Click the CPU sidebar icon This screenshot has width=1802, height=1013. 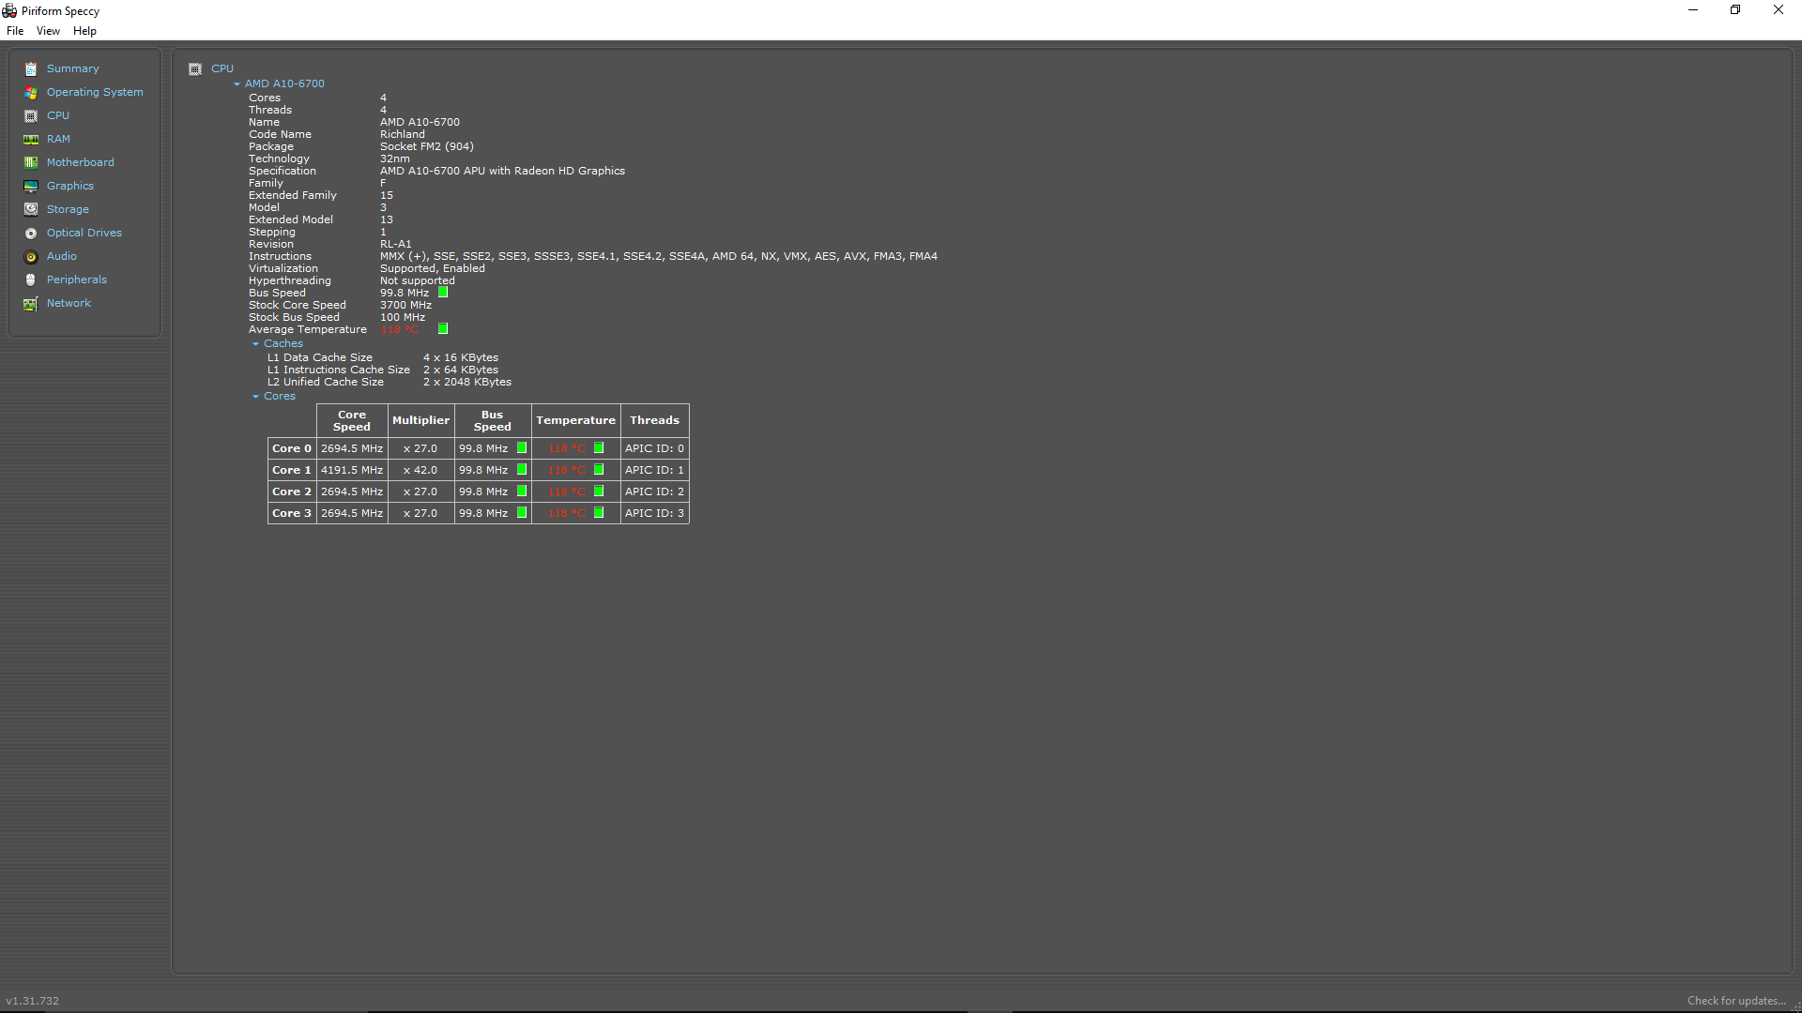click(32, 115)
